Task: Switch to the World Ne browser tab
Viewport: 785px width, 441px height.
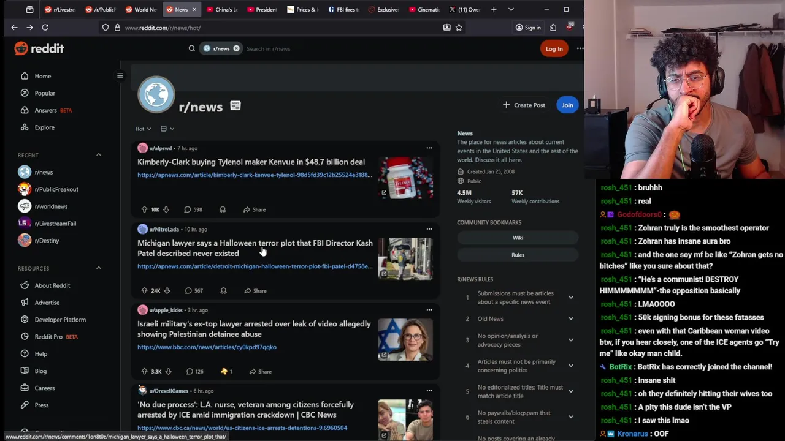Action: pyautogui.click(x=140, y=9)
